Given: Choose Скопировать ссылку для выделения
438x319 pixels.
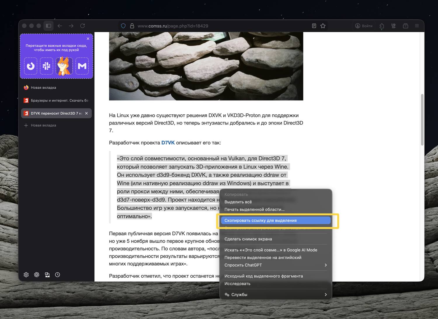Looking at the screenshot, I should [276, 220].
